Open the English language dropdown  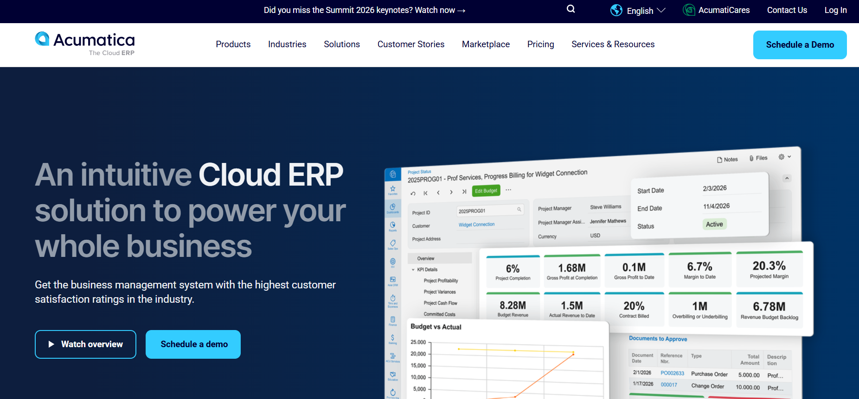(x=646, y=11)
